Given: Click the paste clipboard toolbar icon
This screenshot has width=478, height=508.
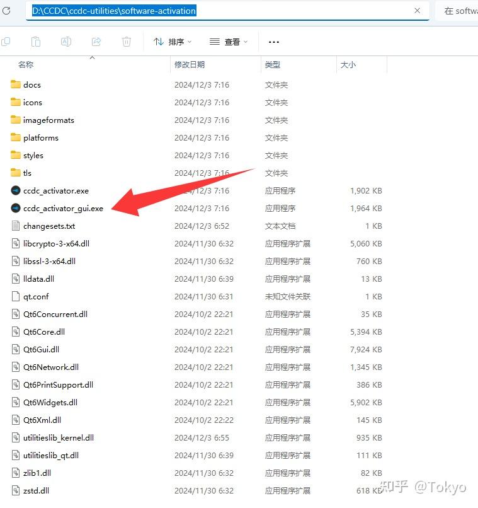Looking at the screenshot, I should [36, 42].
